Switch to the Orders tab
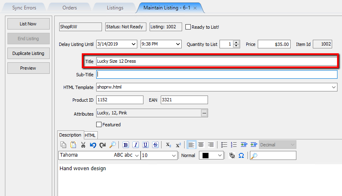 69,8
